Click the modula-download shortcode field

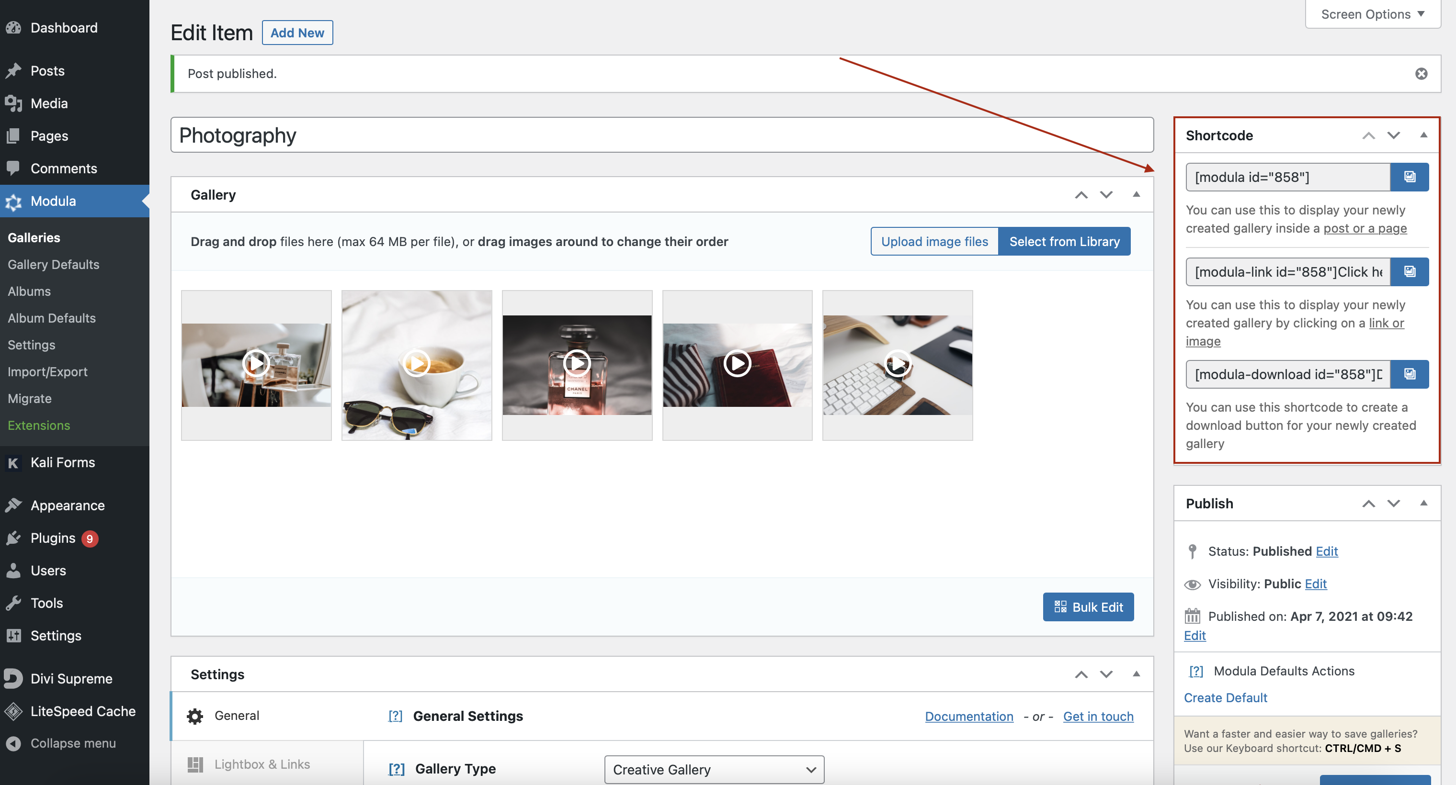(x=1287, y=374)
